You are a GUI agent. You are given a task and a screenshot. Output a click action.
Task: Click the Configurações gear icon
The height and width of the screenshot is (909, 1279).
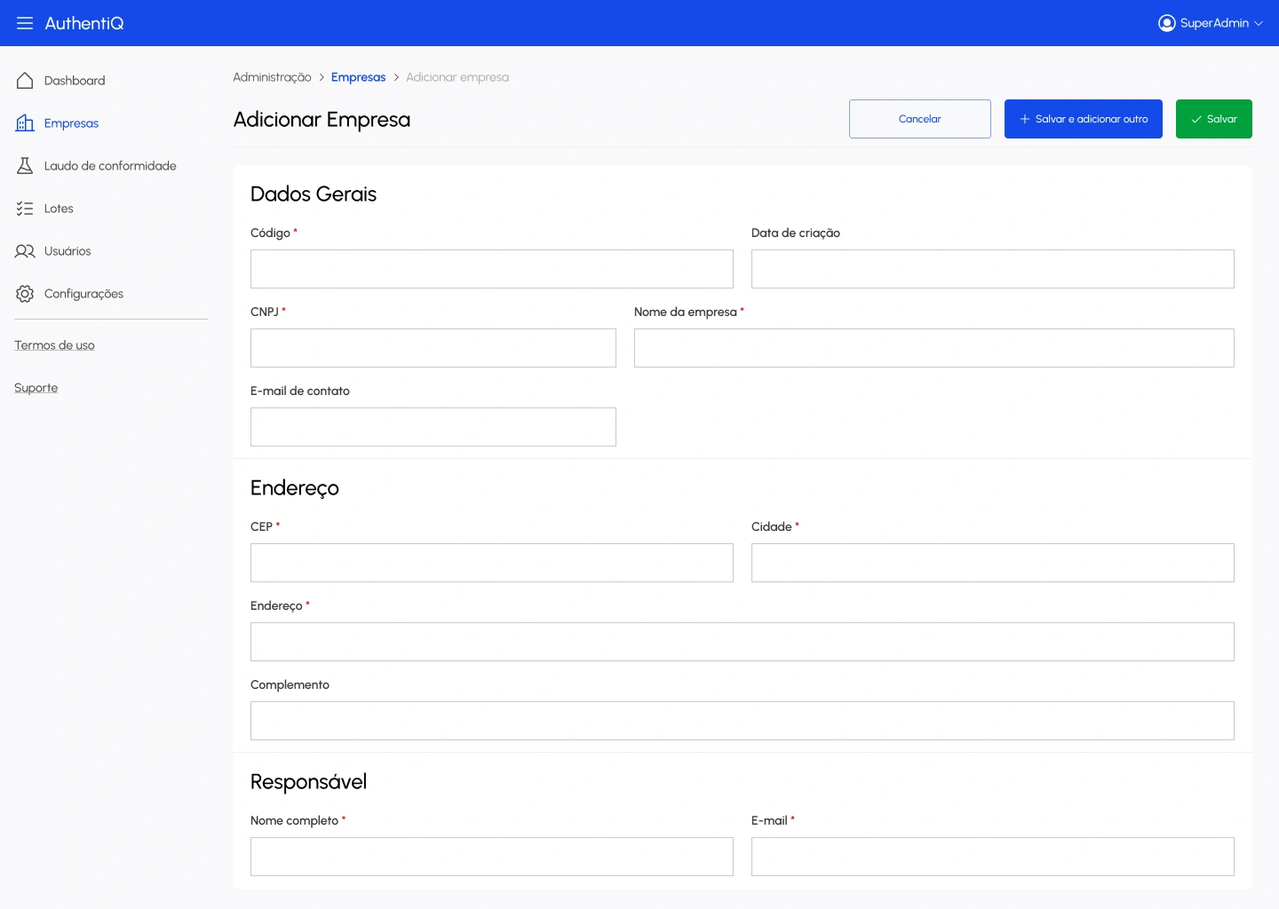click(25, 294)
